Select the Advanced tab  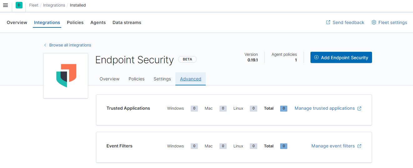tap(190, 79)
